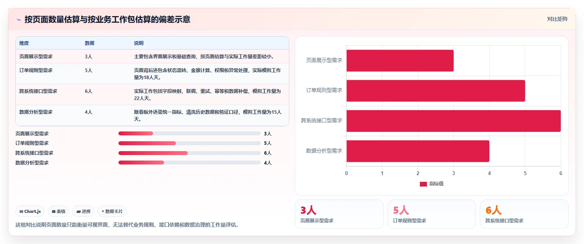Viewport: 584px width, 244px height.
Task: Click the 订单规则型需求 progress bar
Action: click(x=189, y=143)
